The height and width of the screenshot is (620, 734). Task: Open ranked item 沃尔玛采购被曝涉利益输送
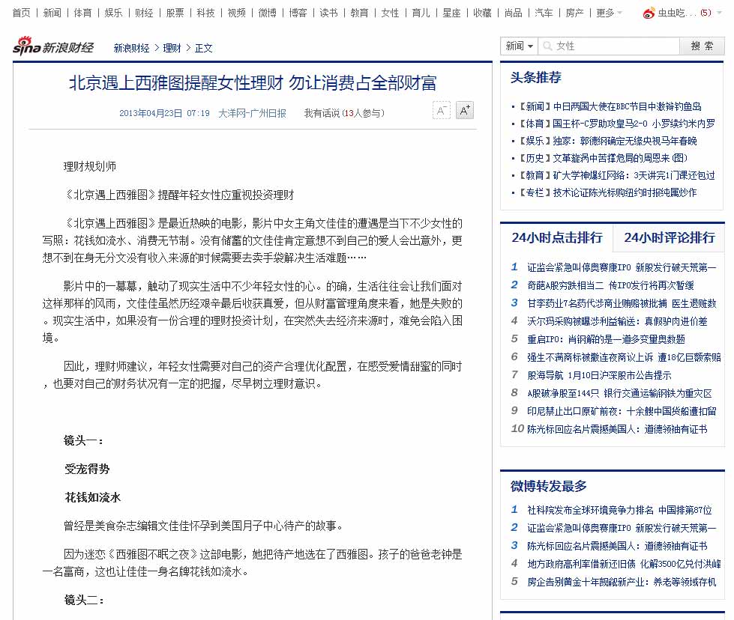coord(617,321)
